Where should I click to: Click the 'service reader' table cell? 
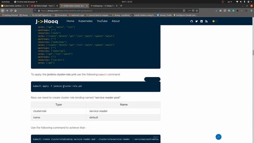click(123, 111)
